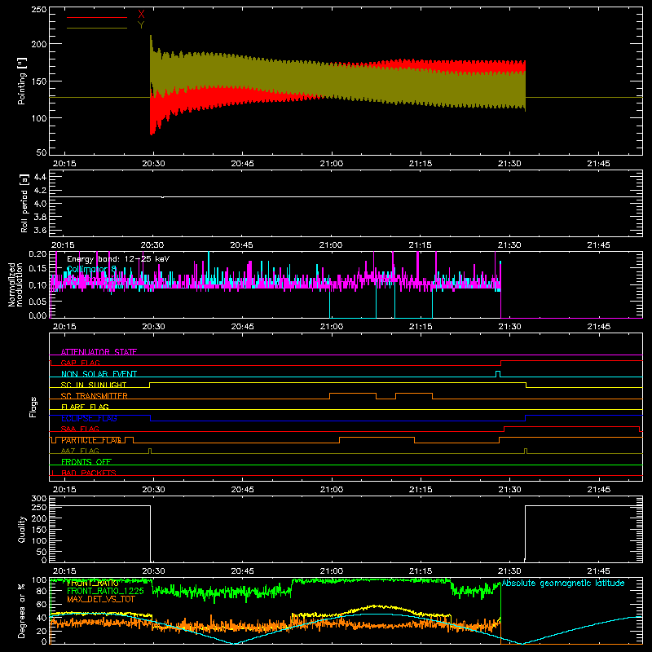Click the 21:30 label under the modulation plot
Viewport: 652px width, 652px height.
[509, 327]
